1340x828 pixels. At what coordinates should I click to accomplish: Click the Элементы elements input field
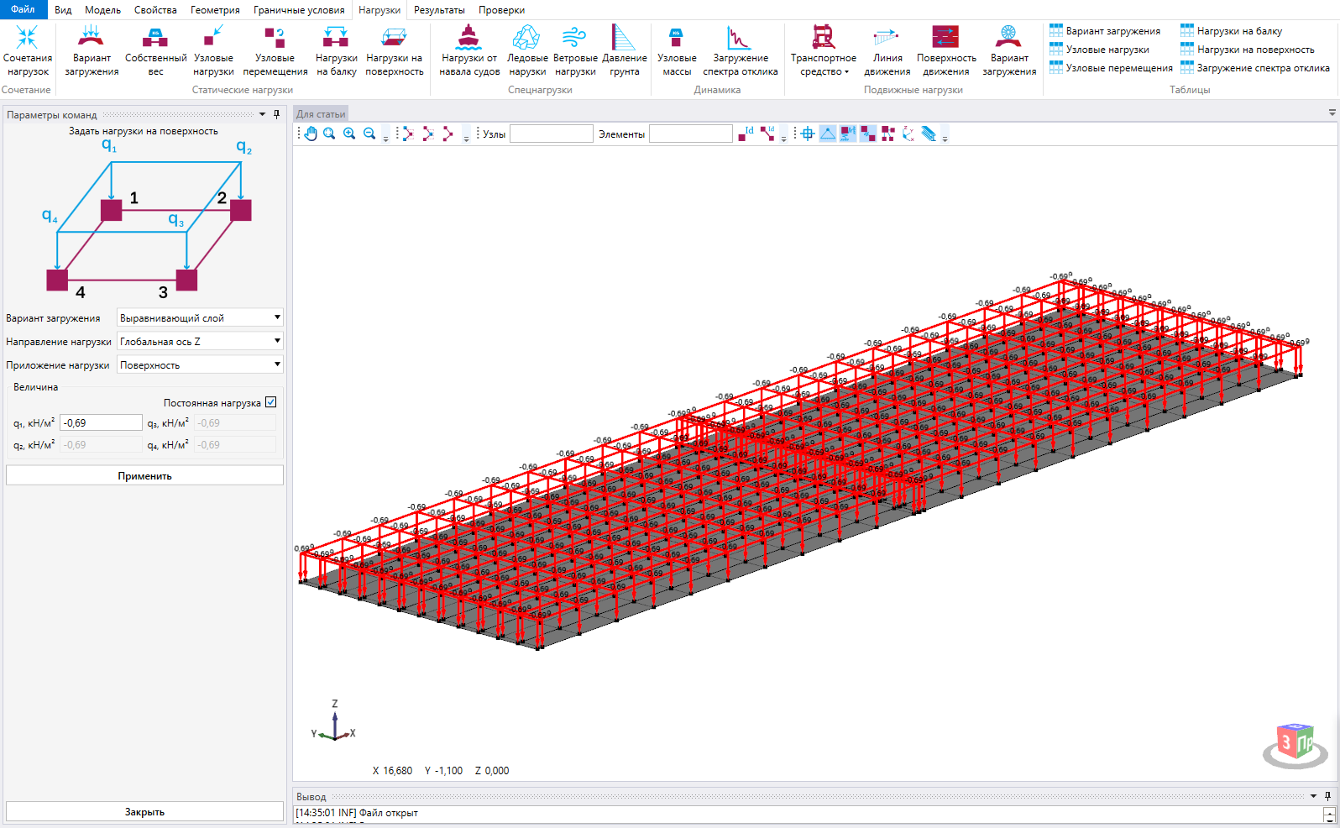point(691,134)
